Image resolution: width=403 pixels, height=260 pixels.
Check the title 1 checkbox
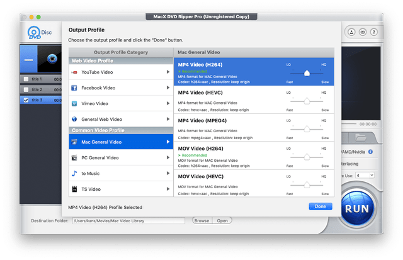[26, 79]
